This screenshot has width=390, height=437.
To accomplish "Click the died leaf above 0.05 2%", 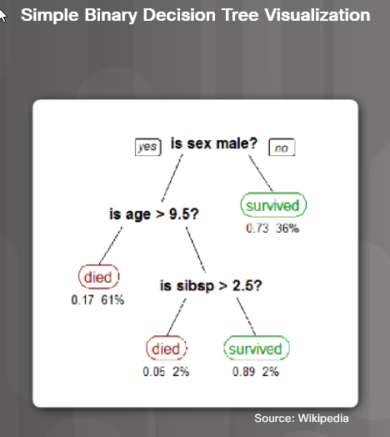I will 167,349.
